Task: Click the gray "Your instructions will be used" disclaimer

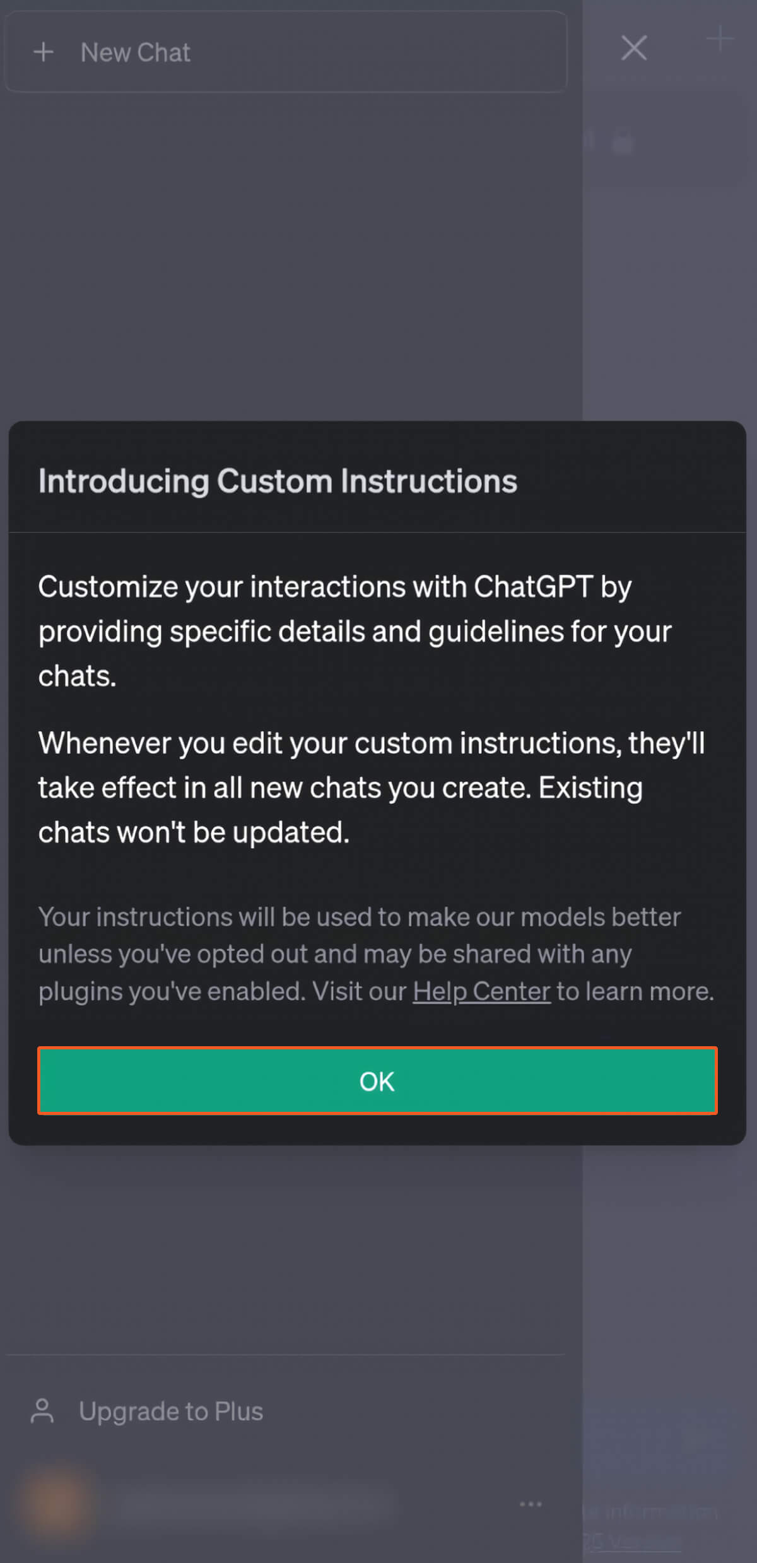Action: 360,953
